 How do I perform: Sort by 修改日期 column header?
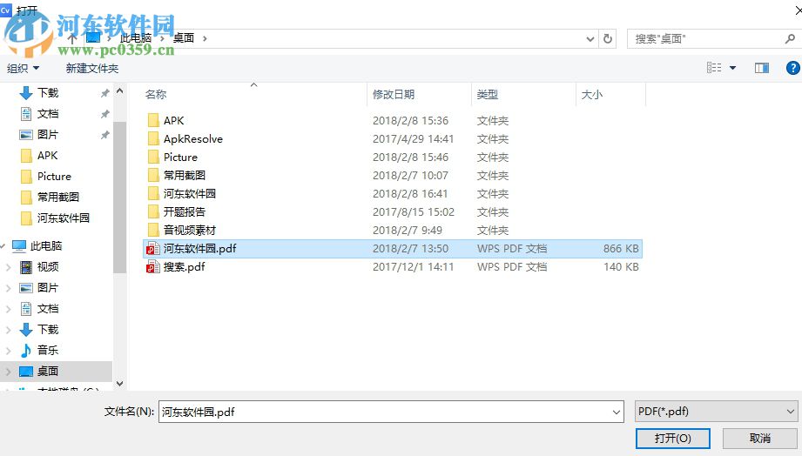tap(394, 95)
